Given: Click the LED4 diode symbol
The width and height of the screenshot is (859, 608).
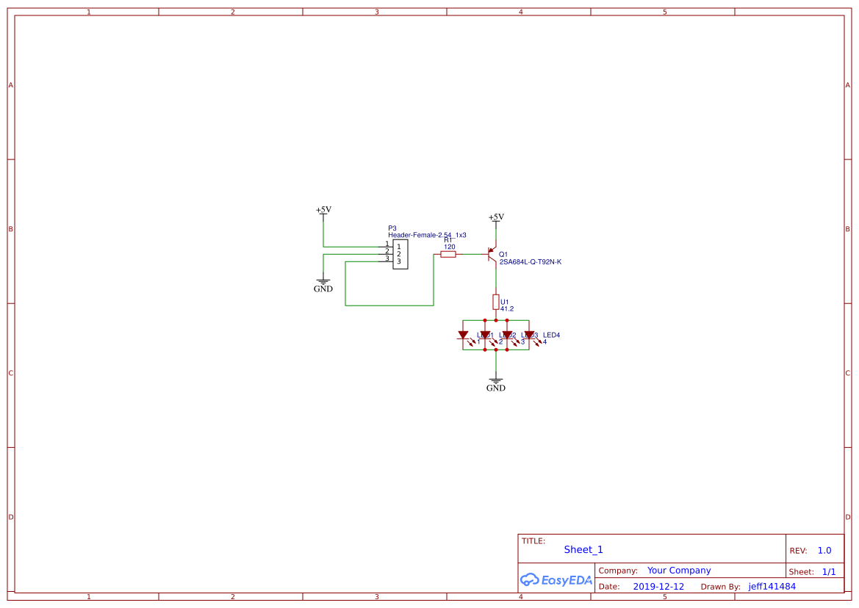Looking at the screenshot, I should [530, 335].
